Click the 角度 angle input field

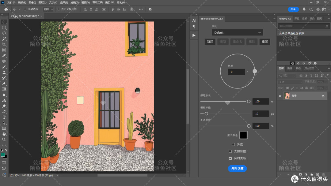click(x=236, y=72)
